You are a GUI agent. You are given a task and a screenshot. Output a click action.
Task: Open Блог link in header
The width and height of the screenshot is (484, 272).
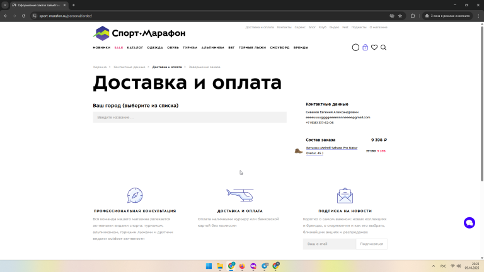point(312,27)
